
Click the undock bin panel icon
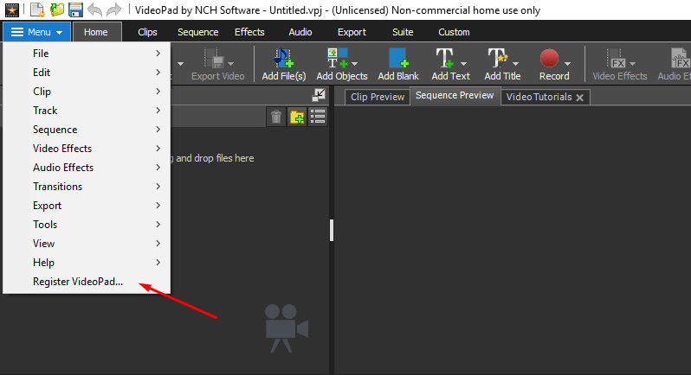[319, 94]
